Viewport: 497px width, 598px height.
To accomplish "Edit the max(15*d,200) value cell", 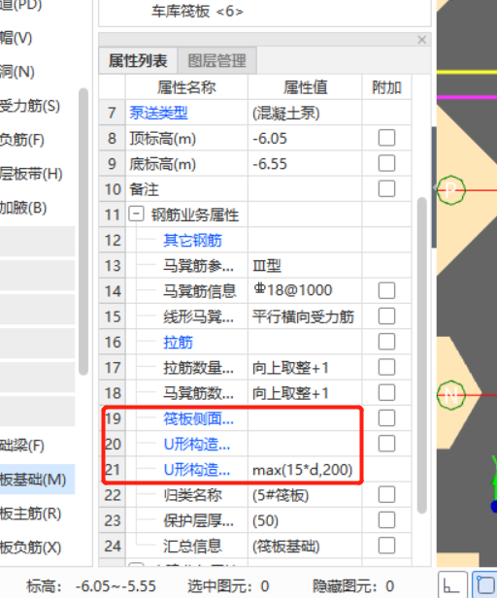I will click(x=303, y=470).
